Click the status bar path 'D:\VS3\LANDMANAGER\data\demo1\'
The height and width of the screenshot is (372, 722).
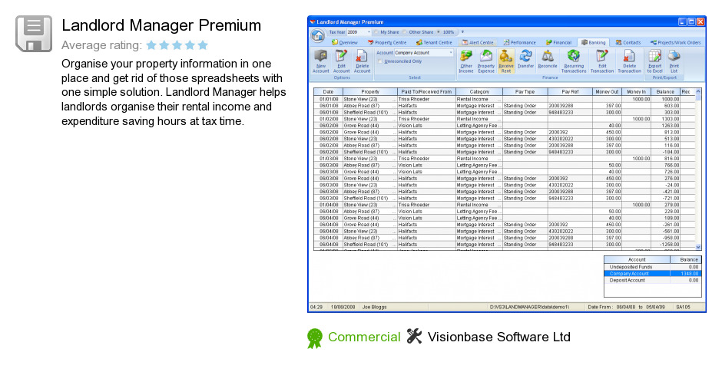pyautogui.click(x=529, y=307)
